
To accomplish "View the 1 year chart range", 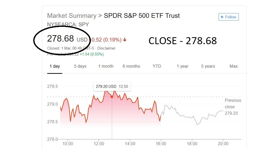I will point(182,66).
